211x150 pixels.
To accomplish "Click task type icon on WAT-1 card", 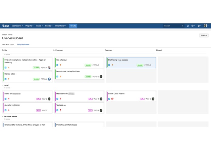I will [57, 99].
